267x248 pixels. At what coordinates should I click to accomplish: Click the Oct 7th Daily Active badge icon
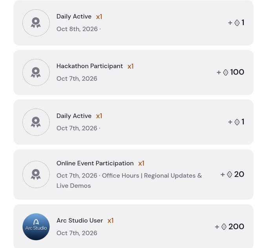[x=36, y=122]
